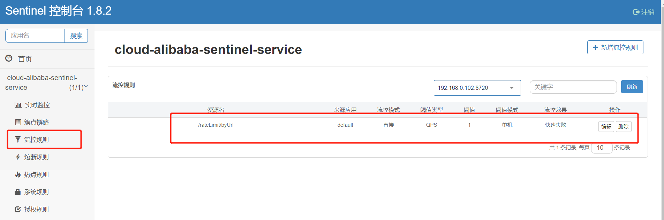Click the 刷新 refresh button
664x220 pixels.
[632, 87]
